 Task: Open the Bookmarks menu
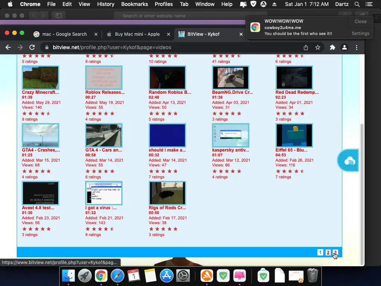135,4
